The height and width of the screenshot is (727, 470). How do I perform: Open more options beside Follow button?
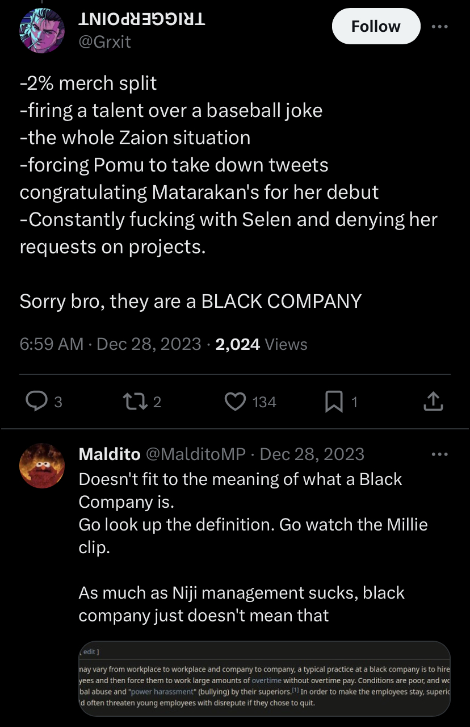click(439, 27)
